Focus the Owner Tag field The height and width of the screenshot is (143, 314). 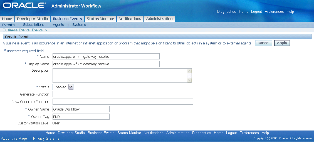81,117
